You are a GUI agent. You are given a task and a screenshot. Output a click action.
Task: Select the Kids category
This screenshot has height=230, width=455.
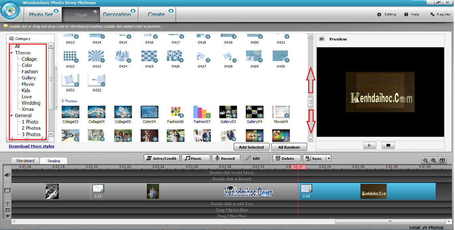tap(26, 90)
